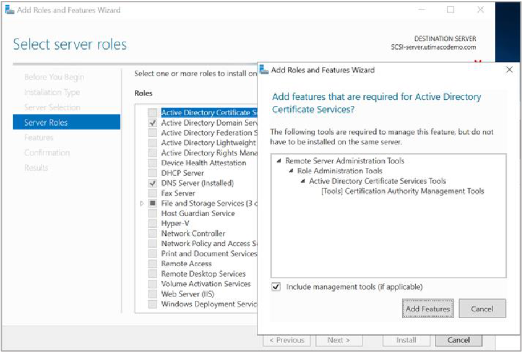Go to Before You Begin step
The width and height of the screenshot is (522, 352).
pyautogui.click(x=54, y=77)
